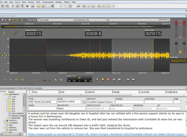Image resolution: width=187 pixels, height=137 pixels.
Task: Expand the CONTACTS folder in tree
Action: tap(4, 120)
